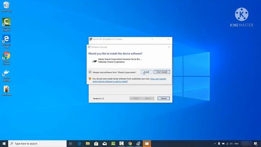Click the Version 6.1.2 label
Image resolution: width=261 pixels, height=147 pixels.
[x=98, y=98]
